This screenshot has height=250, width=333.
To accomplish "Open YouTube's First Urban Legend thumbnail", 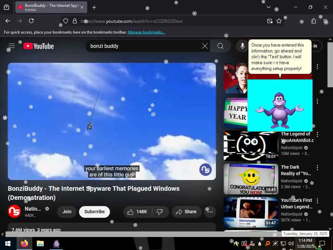I will point(251,212).
